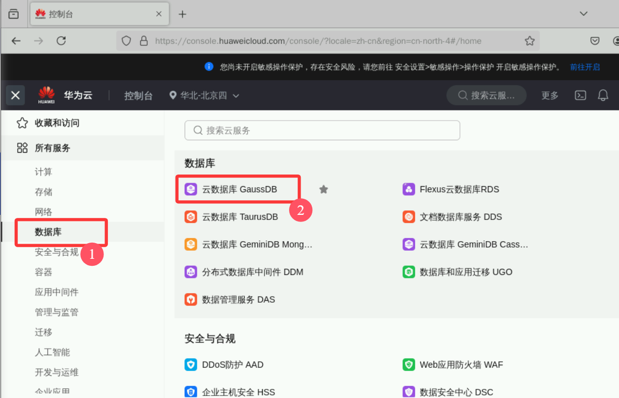The width and height of the screenshot is (619, 398).
Task: Click the Web应用防火墙 WAF icon
Action: point(408,365)
